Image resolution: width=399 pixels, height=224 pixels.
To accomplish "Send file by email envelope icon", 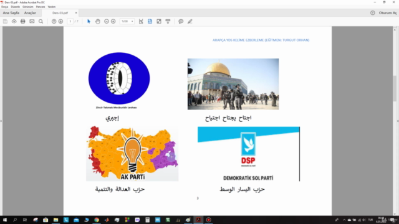I will pyautogui.click(x=32, y=21).
